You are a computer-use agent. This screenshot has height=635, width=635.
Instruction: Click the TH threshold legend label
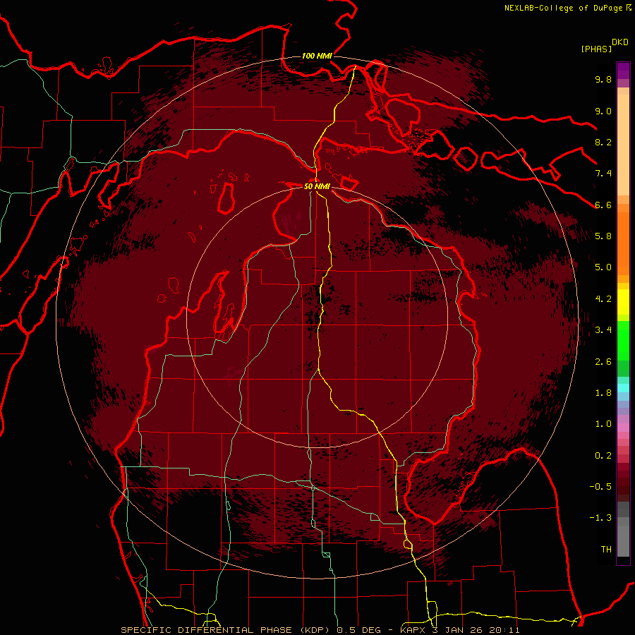(x=606, y=549)
